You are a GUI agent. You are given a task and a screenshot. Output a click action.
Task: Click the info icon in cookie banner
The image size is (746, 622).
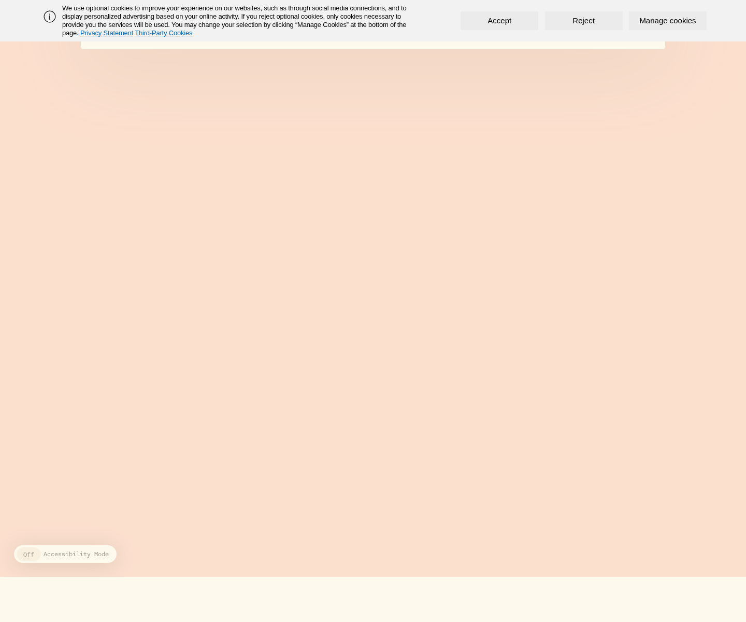tap(50, 17)
